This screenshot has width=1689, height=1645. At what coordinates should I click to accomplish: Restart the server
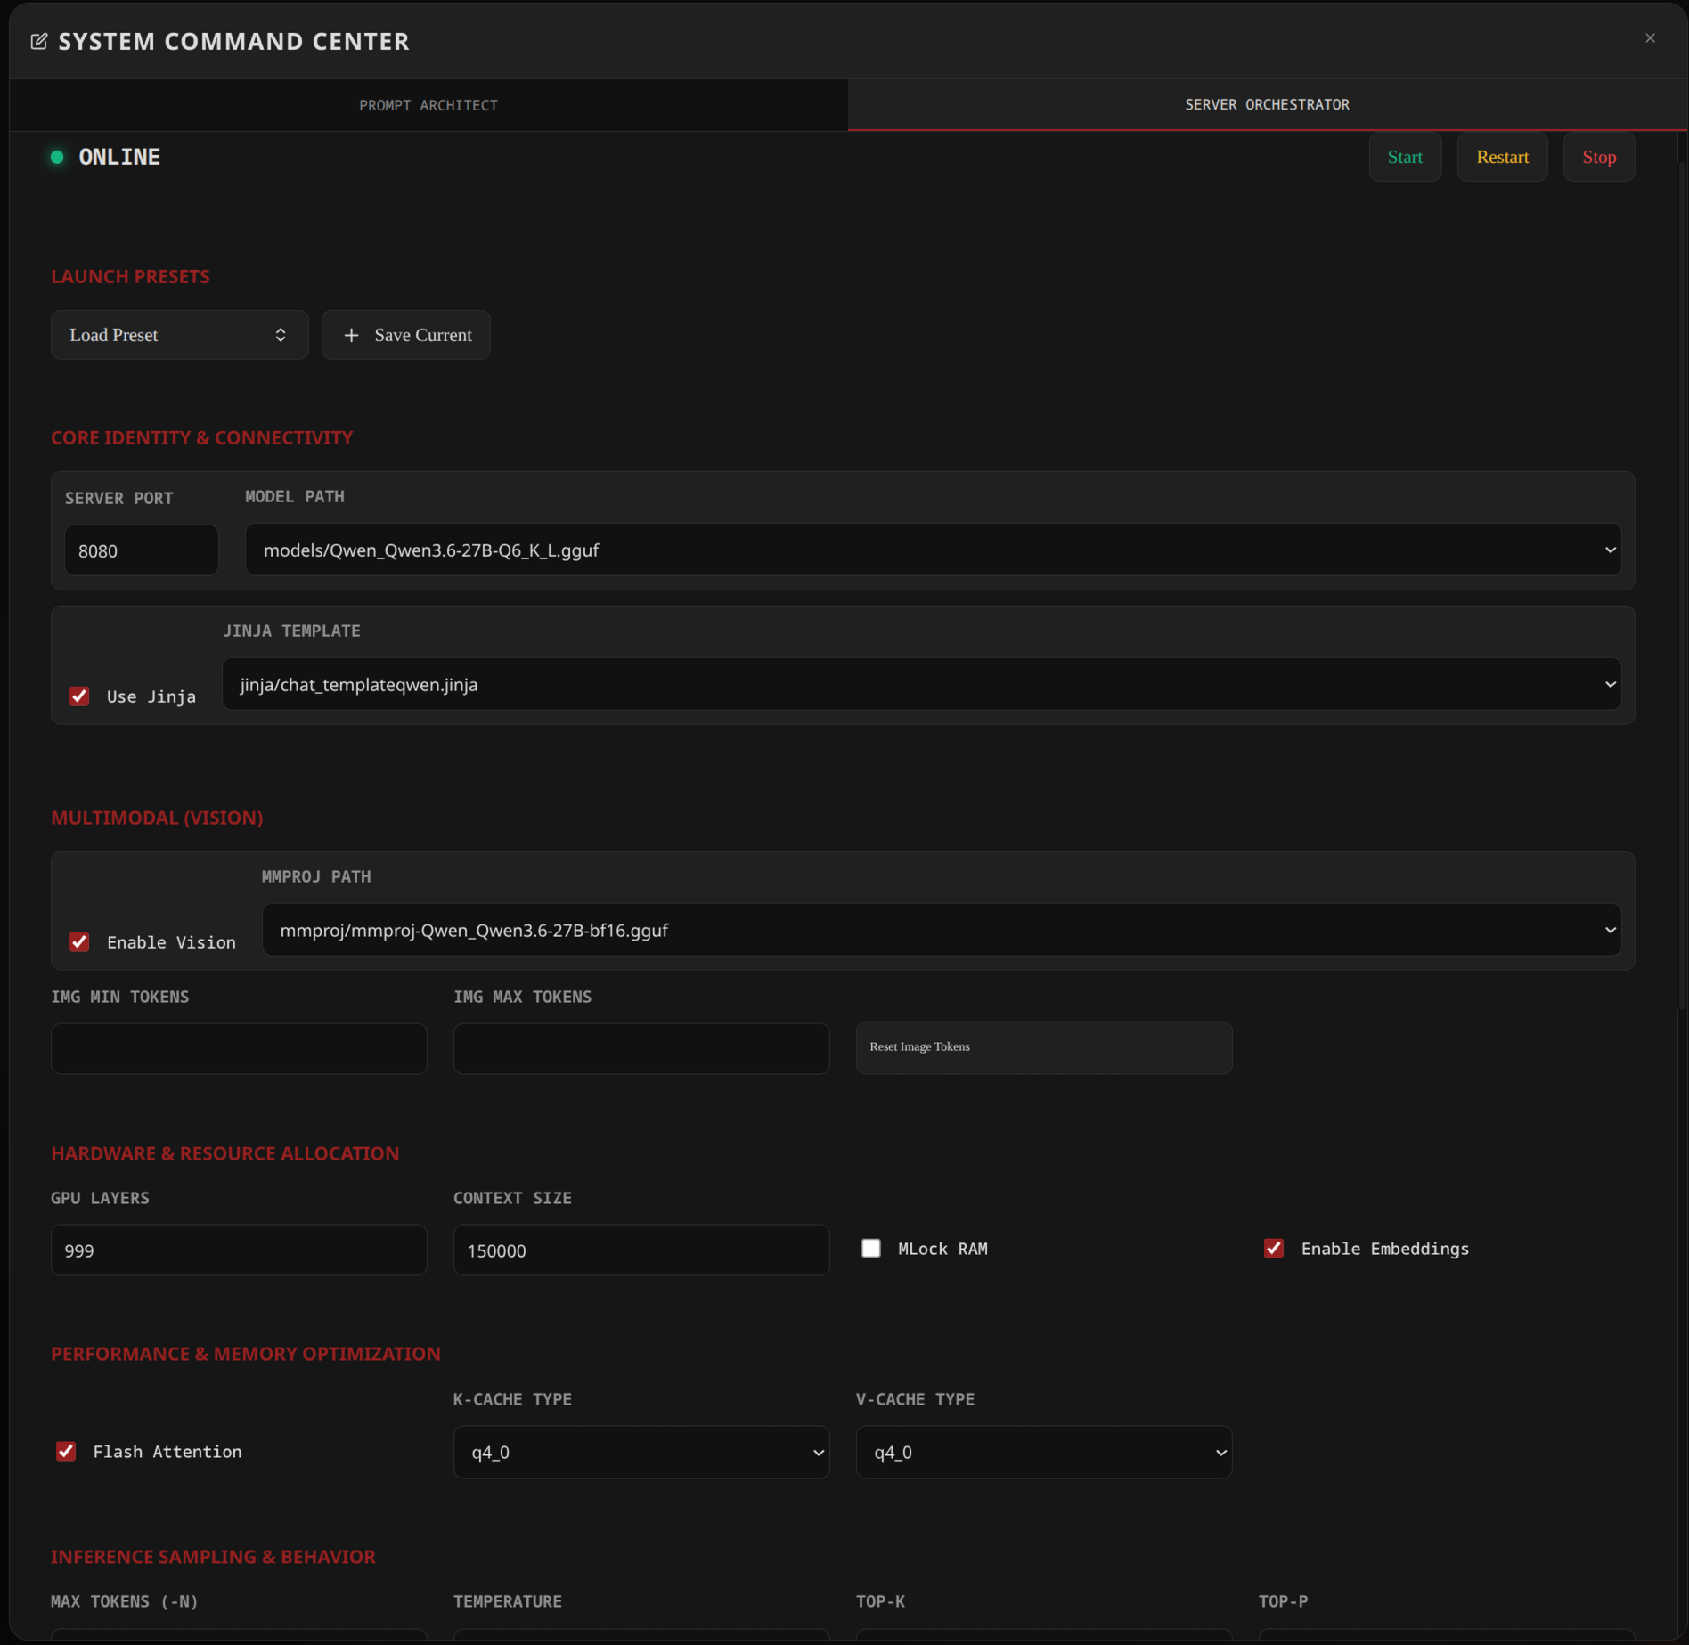(1502, 158)
